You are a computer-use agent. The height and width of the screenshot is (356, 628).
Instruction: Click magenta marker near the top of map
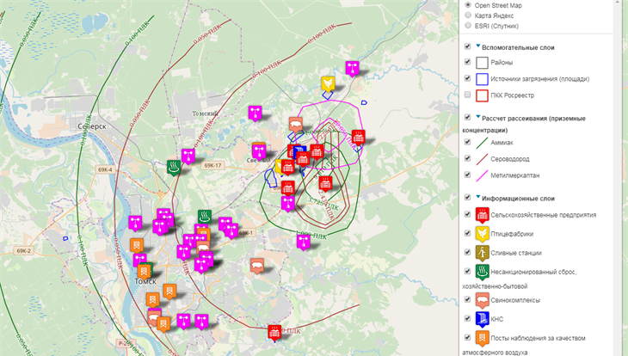[352, 69]
